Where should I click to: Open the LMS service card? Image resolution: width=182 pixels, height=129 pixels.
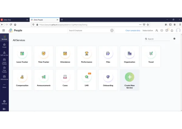click(86, 80)
